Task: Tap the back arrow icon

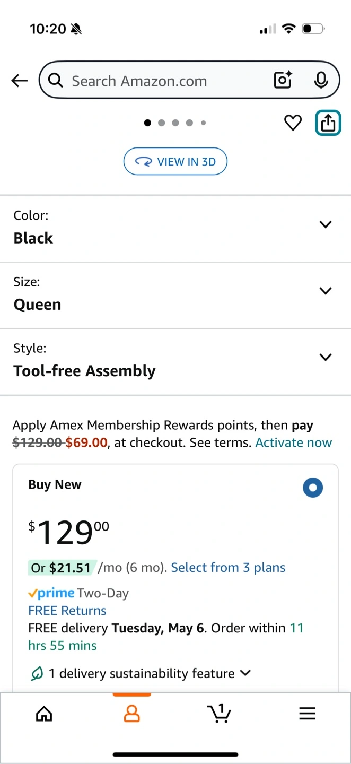Action: point(20,81)
